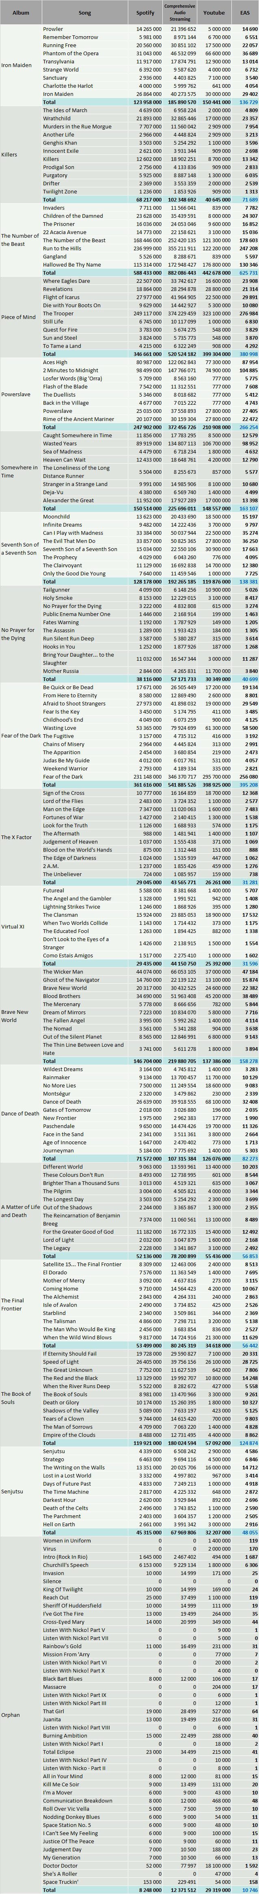Select the Killers album cell
259x1894 pixels.
click(x=21, y=154)
